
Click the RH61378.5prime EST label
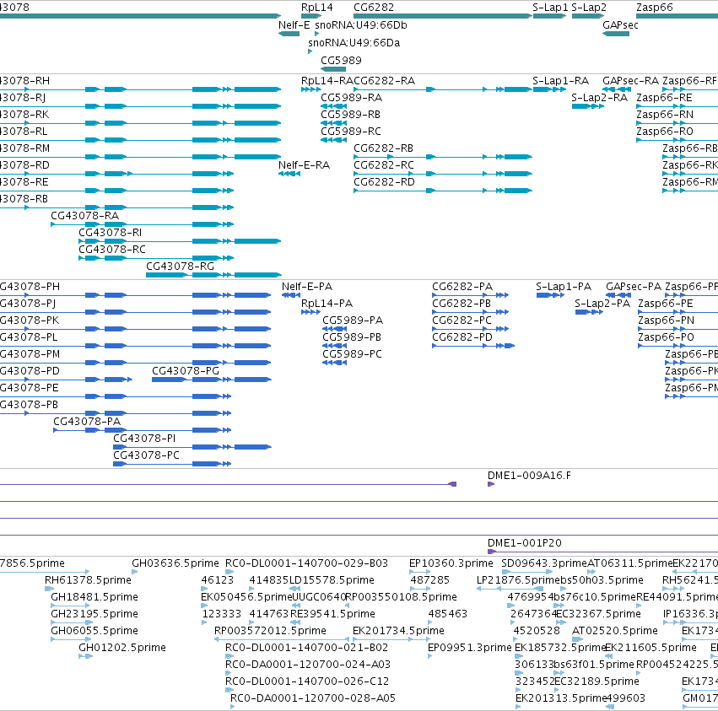88,580
